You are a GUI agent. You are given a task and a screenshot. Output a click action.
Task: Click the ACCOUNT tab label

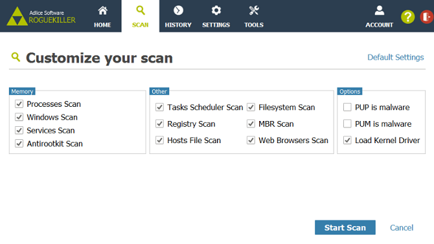coord(379,25)
